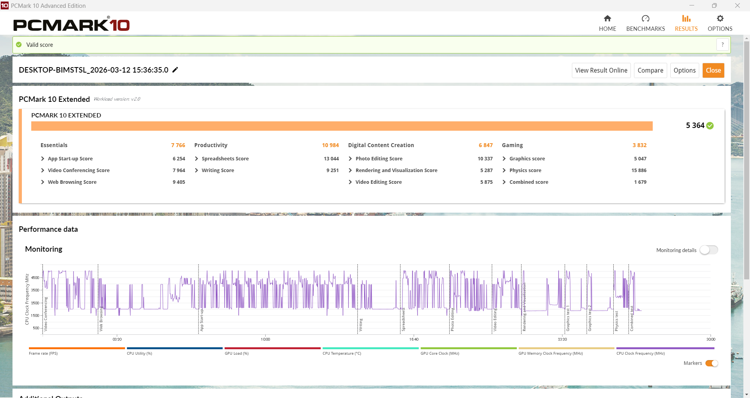
Task: Click the GPU Load legend color bar
Action: (272, 348)
